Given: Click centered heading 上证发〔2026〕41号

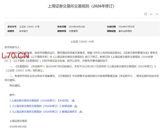Looking at the screenshot, I should tap(82, 42).
